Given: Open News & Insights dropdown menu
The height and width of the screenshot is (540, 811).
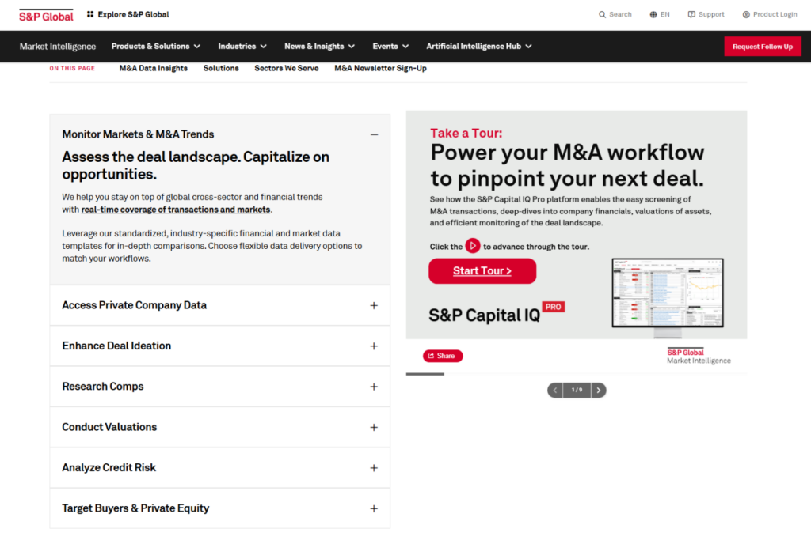Looking at the screenshot, I should click(320, 47).
